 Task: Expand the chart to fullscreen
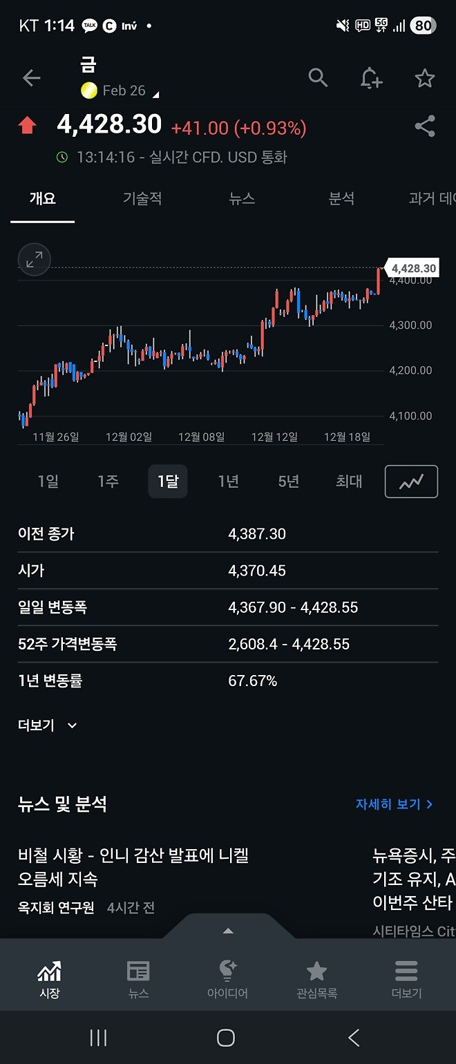pyautogui.click(x=34, y=260)
